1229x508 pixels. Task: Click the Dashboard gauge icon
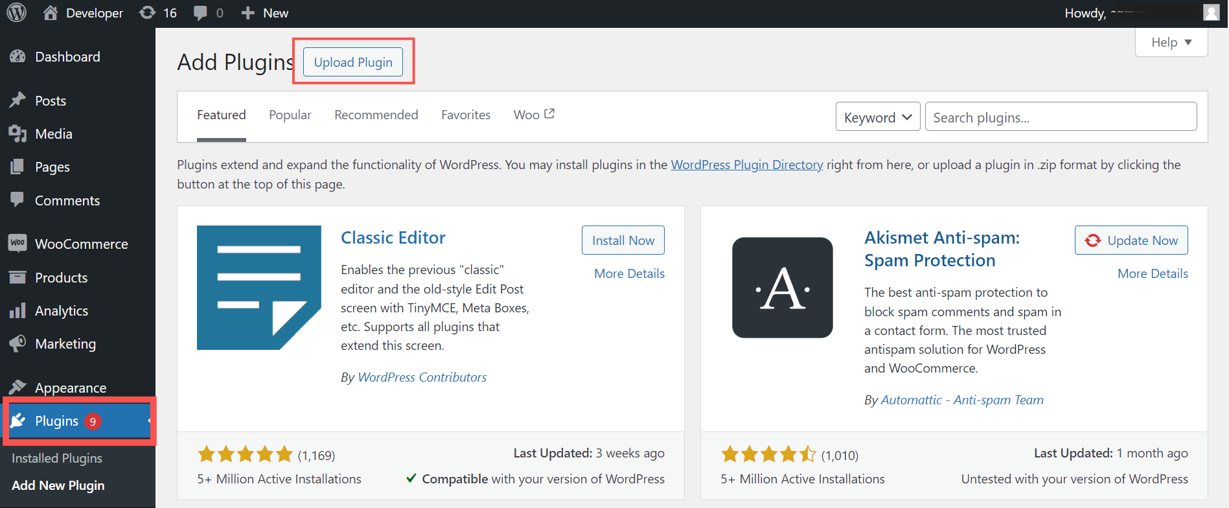(17, 57)
